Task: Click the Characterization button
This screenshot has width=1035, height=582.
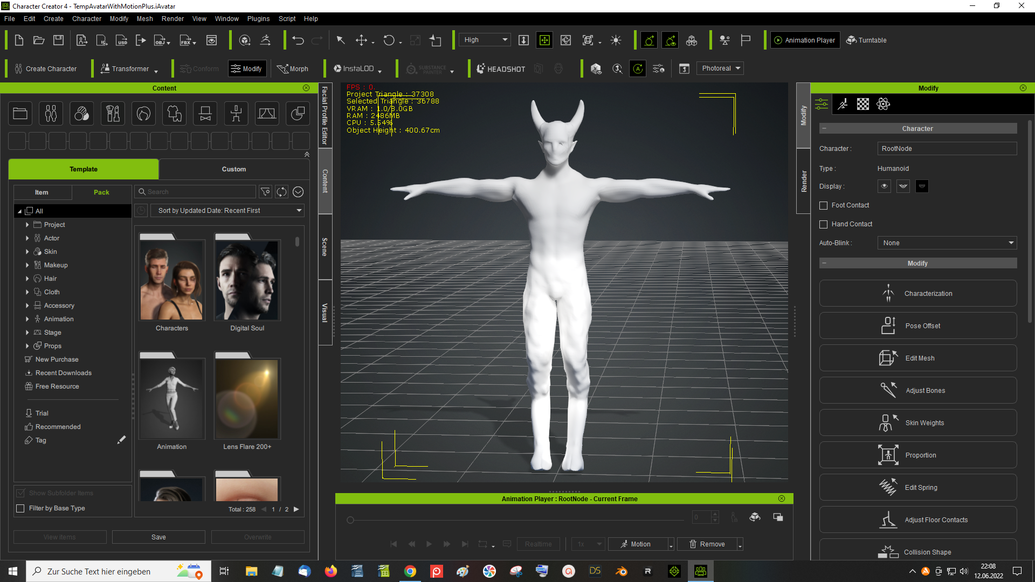Action: (918, 294)
